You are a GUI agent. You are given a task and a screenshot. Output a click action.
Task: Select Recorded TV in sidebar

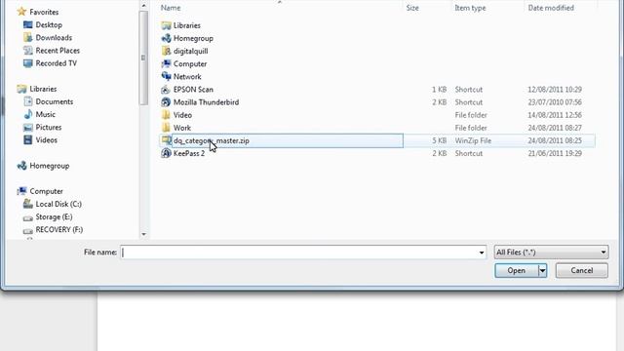tap(57, 62)
